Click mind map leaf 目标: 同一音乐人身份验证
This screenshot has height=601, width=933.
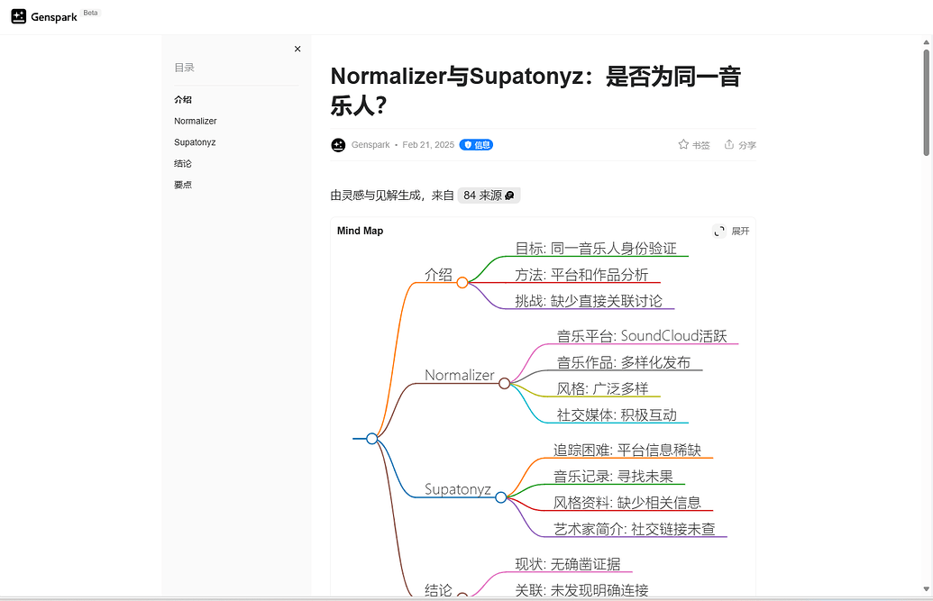click(x=596, y=248)
